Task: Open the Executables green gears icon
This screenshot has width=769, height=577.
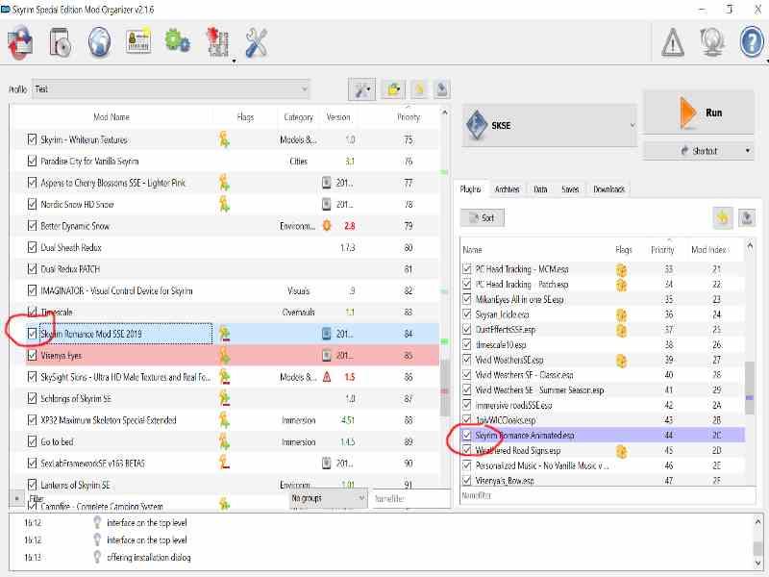Action: 177,41
